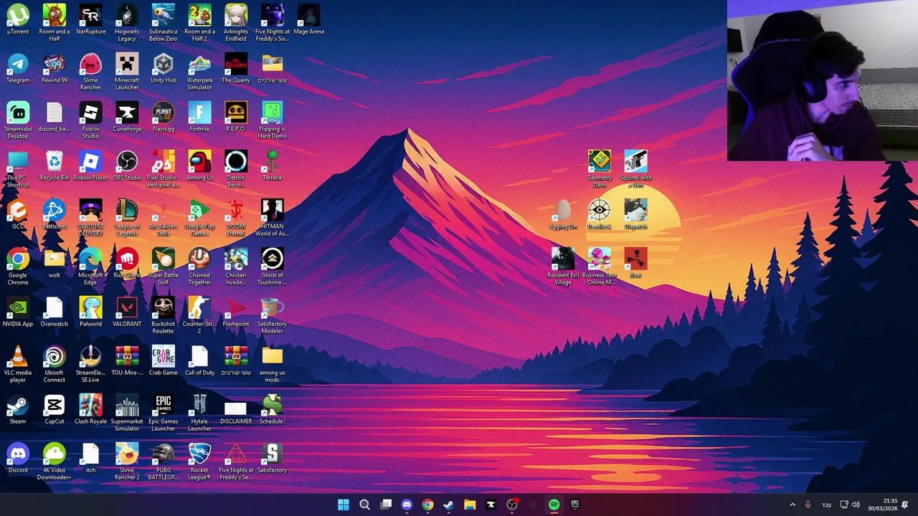Select the Fortnite desktop shortcut
This screenshot has width=918, height=516.
[x=199, y=118]
